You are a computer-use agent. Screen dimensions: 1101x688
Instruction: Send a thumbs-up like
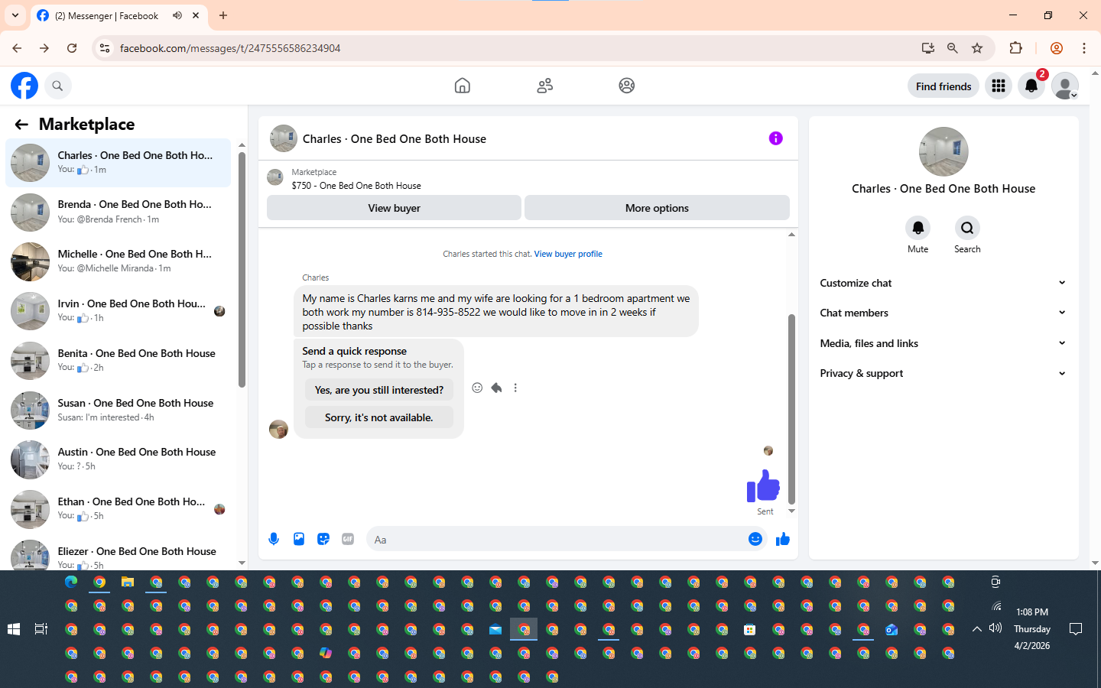(x=782, y=539)
